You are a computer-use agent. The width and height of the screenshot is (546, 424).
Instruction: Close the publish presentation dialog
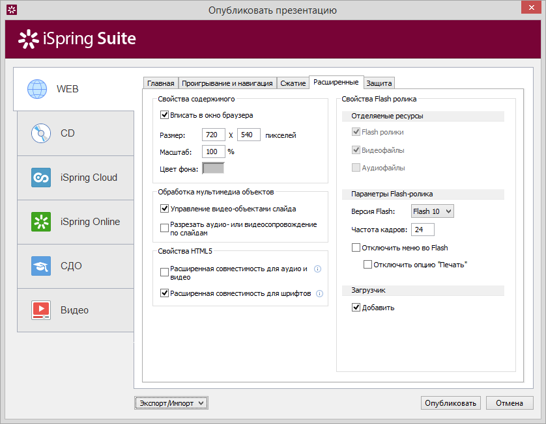[x=532, y=7]
